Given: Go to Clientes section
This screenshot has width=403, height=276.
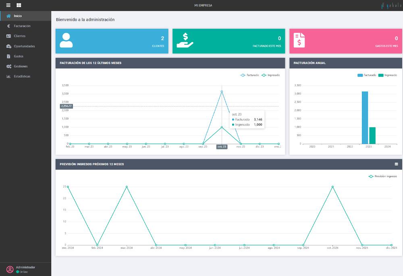Looking at the screenshot, I should [25, 36].
